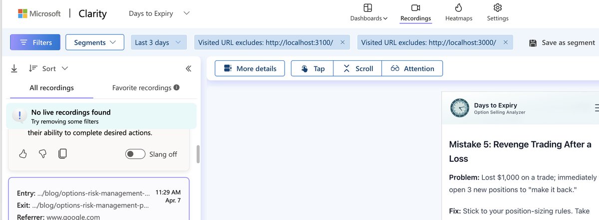Click the Exit URL line of the recording

point(82,205)
